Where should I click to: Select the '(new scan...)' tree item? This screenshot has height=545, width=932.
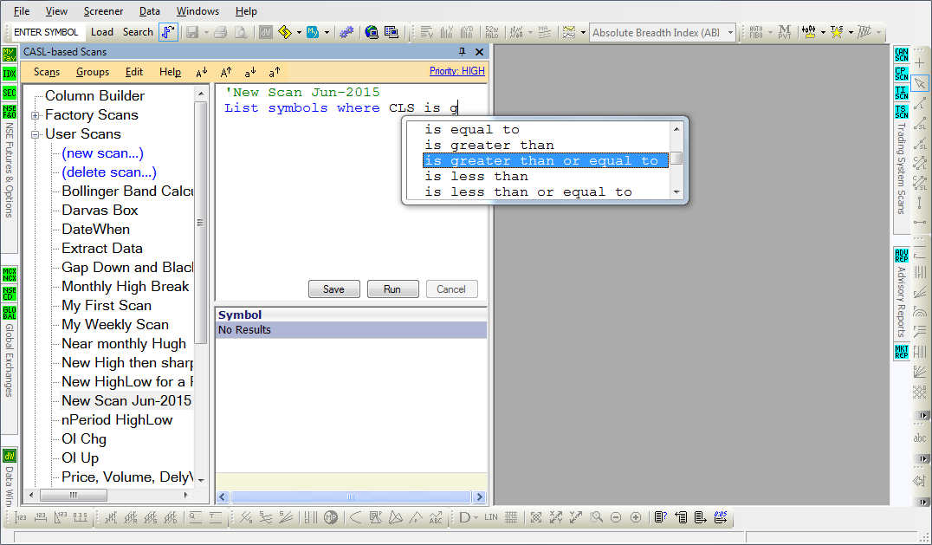pos(103,153)
